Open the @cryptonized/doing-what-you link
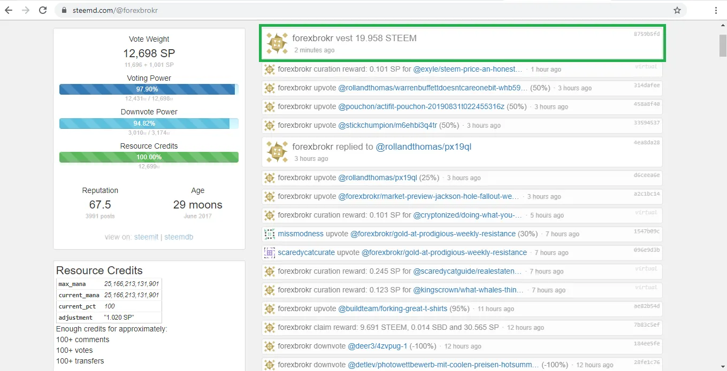Image resolution: width=727 pixels, height=371 pixels. coord(468,215)
